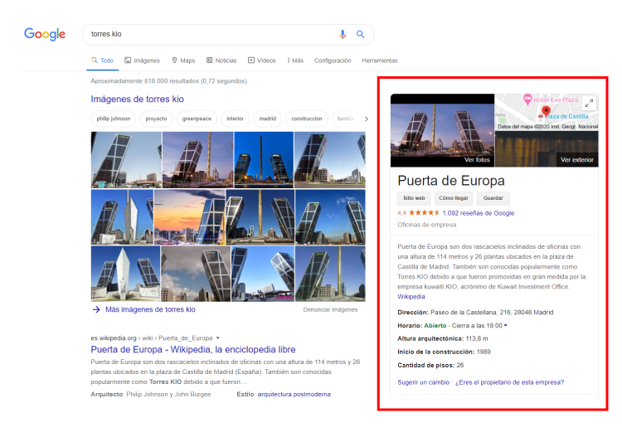
Task: Show more image filter chips with chevron
Action: [x=366, y=119]
